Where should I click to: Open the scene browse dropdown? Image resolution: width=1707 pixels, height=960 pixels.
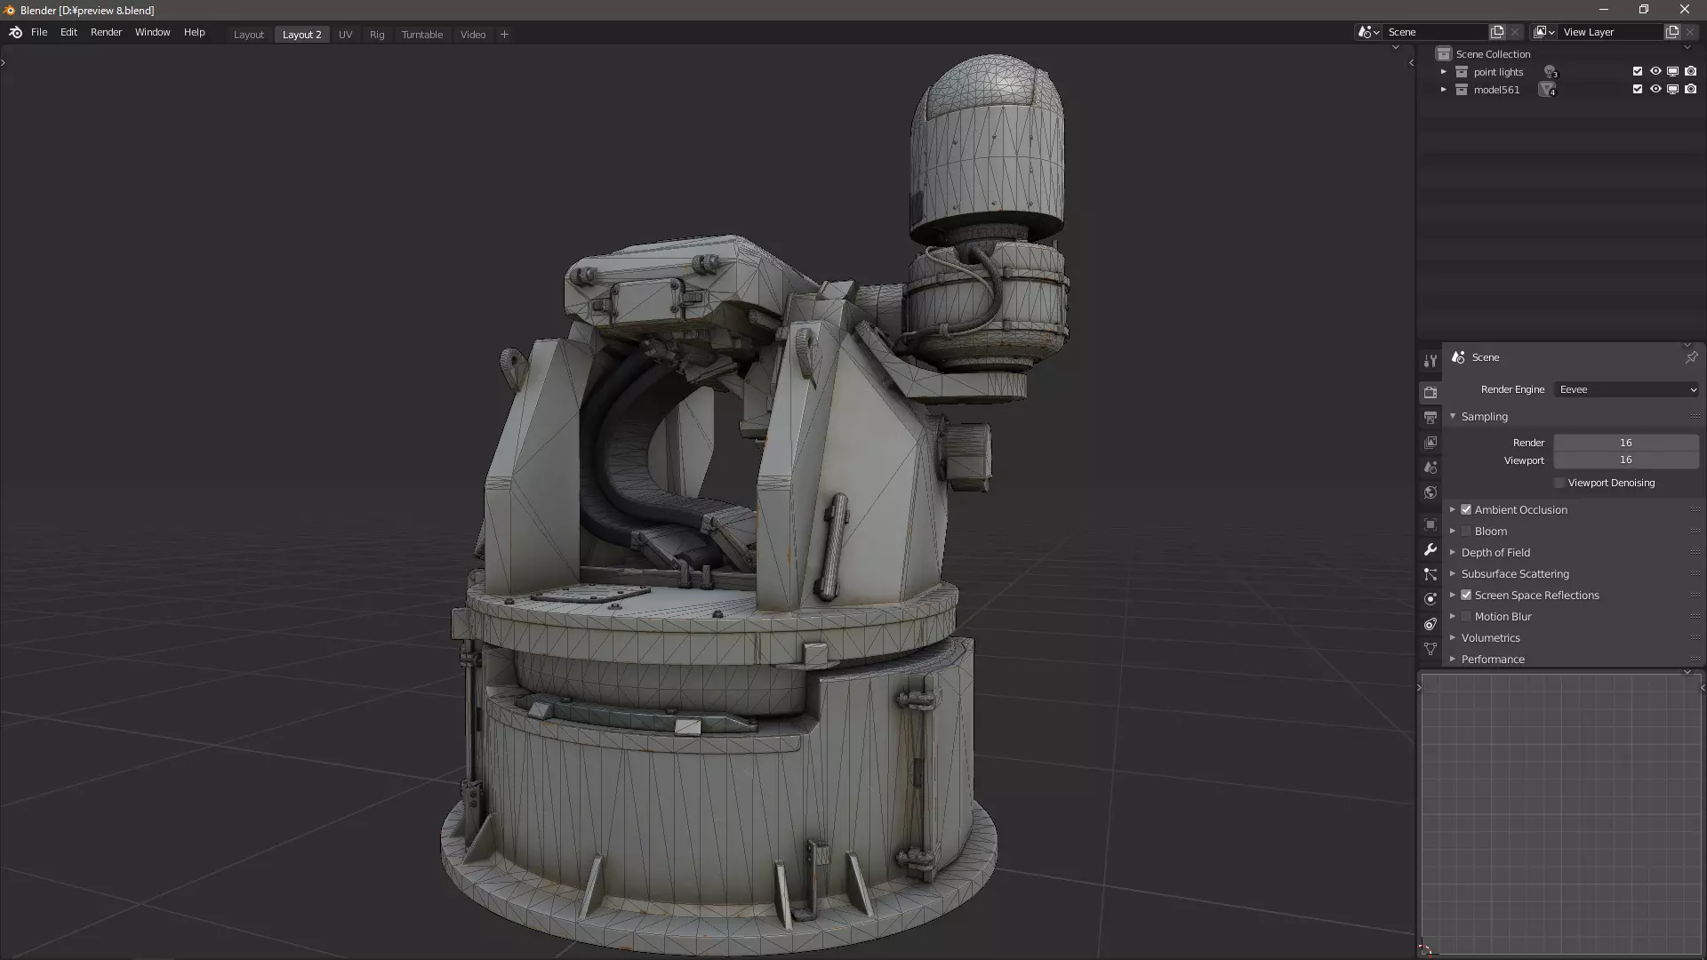click(1368, 32)
